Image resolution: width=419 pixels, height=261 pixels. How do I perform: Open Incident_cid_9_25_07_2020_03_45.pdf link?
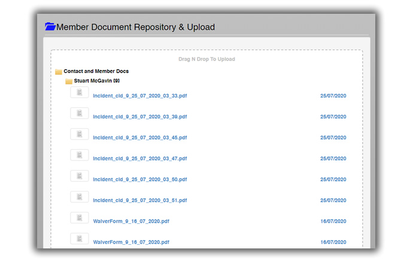coord(139,138)
